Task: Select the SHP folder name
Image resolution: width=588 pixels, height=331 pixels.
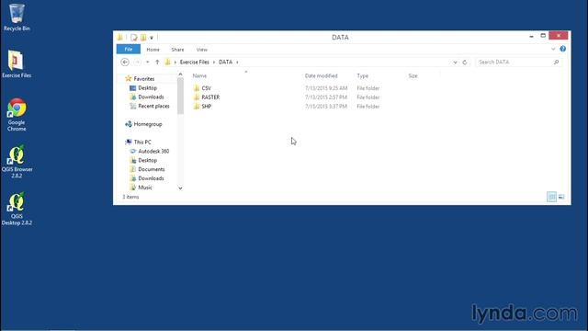Action: (206, 107)
